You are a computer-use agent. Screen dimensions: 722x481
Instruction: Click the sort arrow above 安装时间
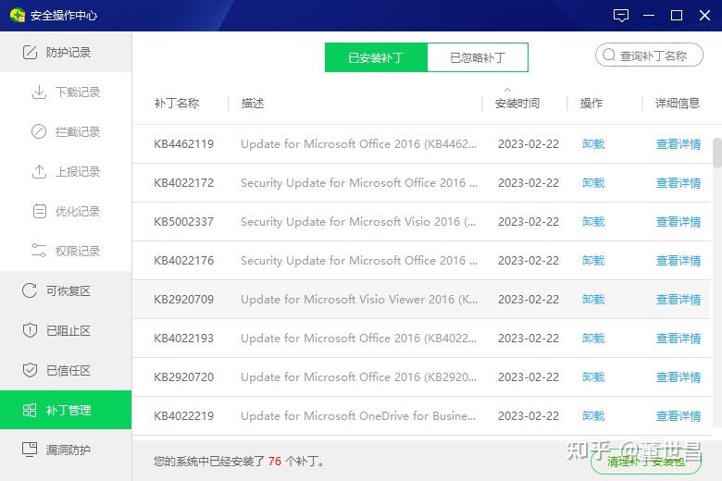tap(507, 90)
